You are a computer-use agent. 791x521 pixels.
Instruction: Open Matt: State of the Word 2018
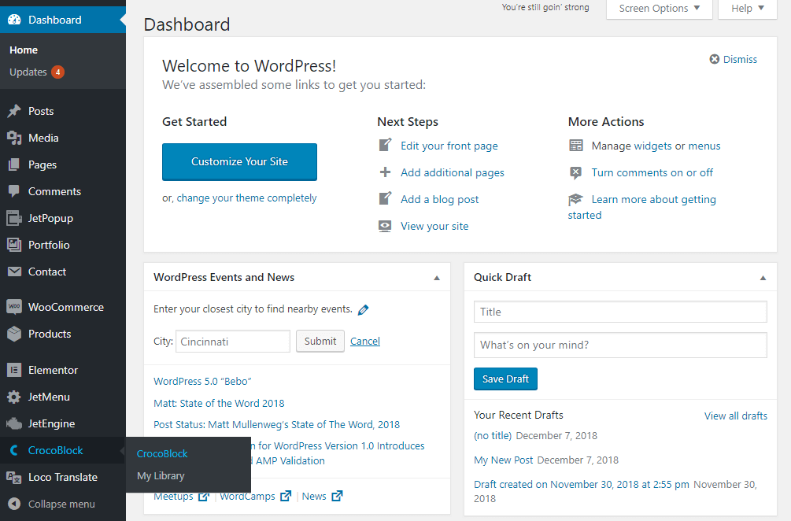[219, 403]
